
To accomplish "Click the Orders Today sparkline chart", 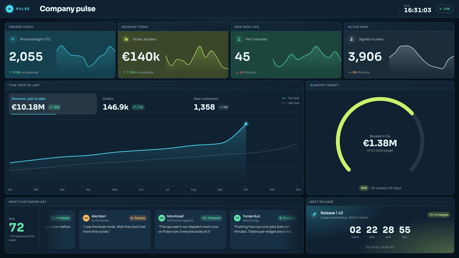I will point(86,59).
